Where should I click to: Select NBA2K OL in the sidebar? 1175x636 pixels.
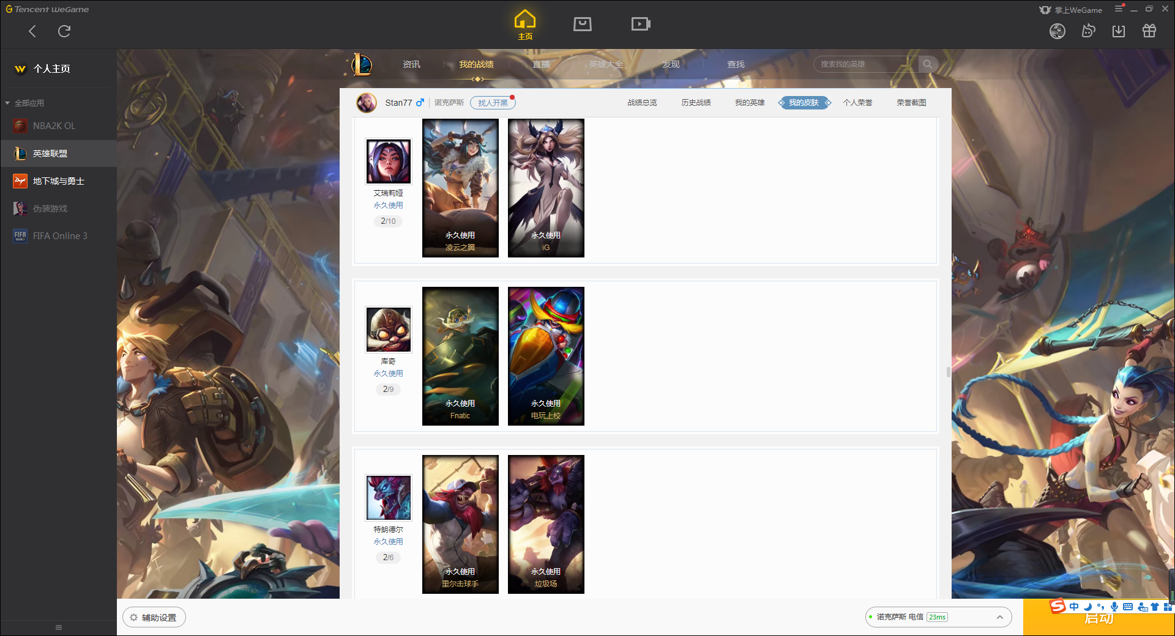pos(58,126)
